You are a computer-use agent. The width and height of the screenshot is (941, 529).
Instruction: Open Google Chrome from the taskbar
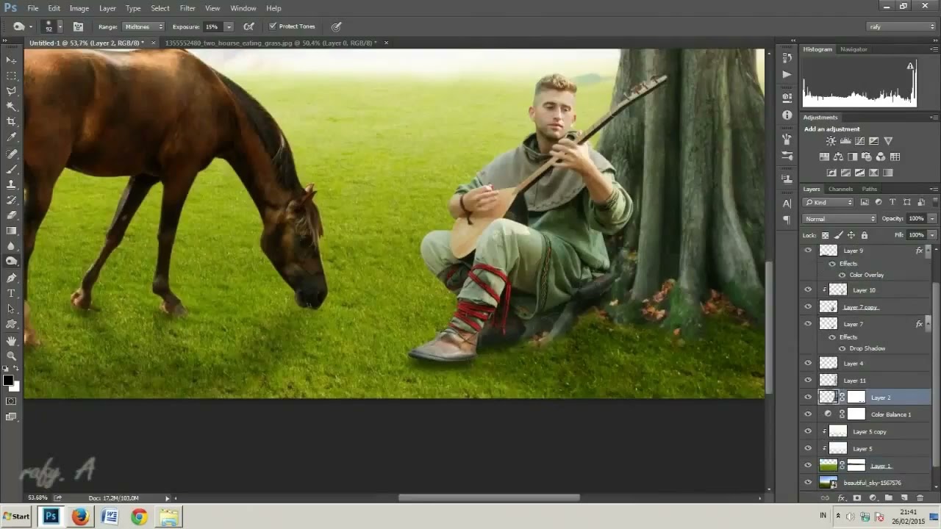pyautogui.click(x=139, y=517)
